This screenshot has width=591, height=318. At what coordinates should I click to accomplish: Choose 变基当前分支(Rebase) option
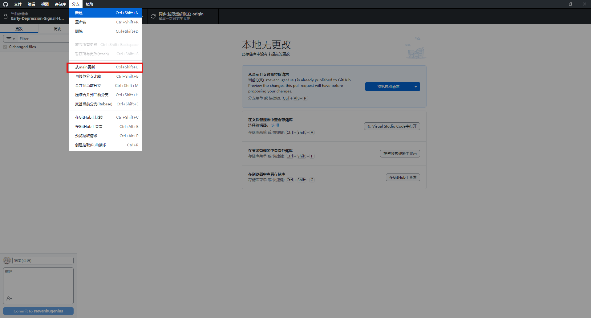pyautogui.click(x=105, y=104)
